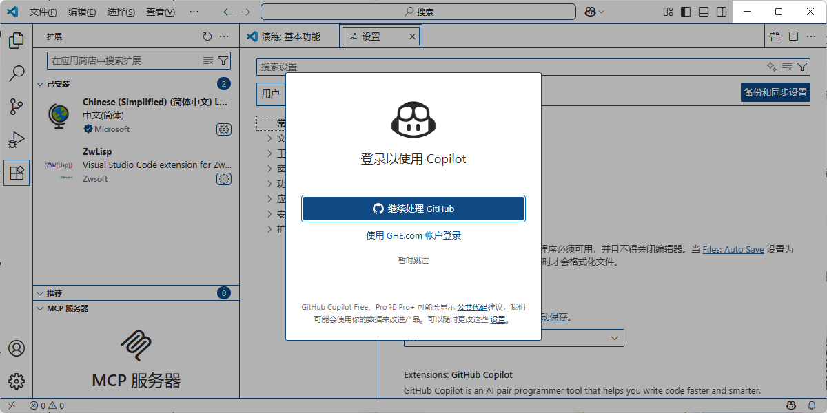Screen dimensions: 827x413
Task: Open the Source Control view
Action: pos(17,107)
